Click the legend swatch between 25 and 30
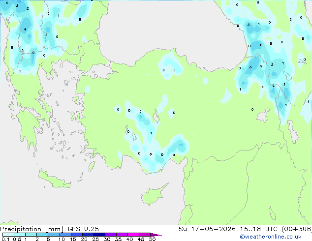 (99, 235)
